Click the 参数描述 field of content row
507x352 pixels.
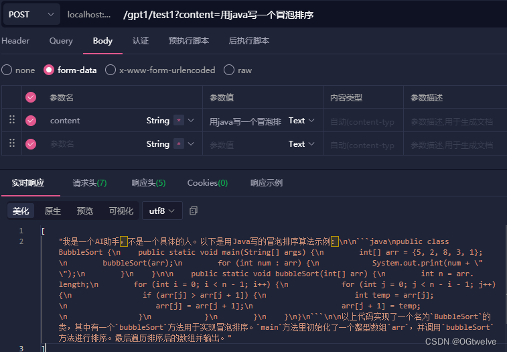(x=453, y=122)
